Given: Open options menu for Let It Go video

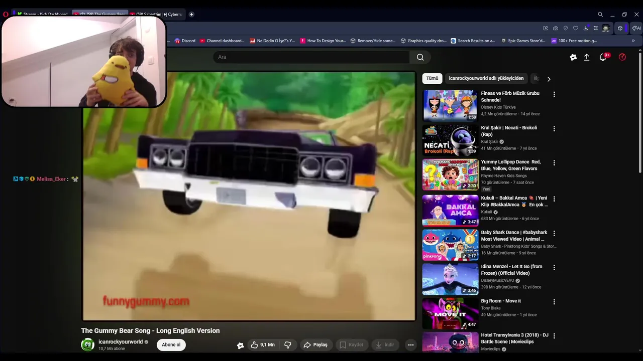Looking at the screenshot, I should 554,268.
